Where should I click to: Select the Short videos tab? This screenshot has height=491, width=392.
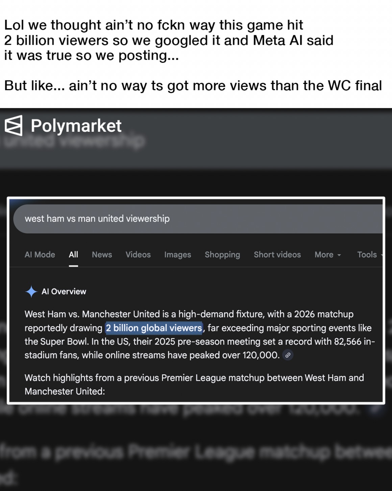pos(277,255)
